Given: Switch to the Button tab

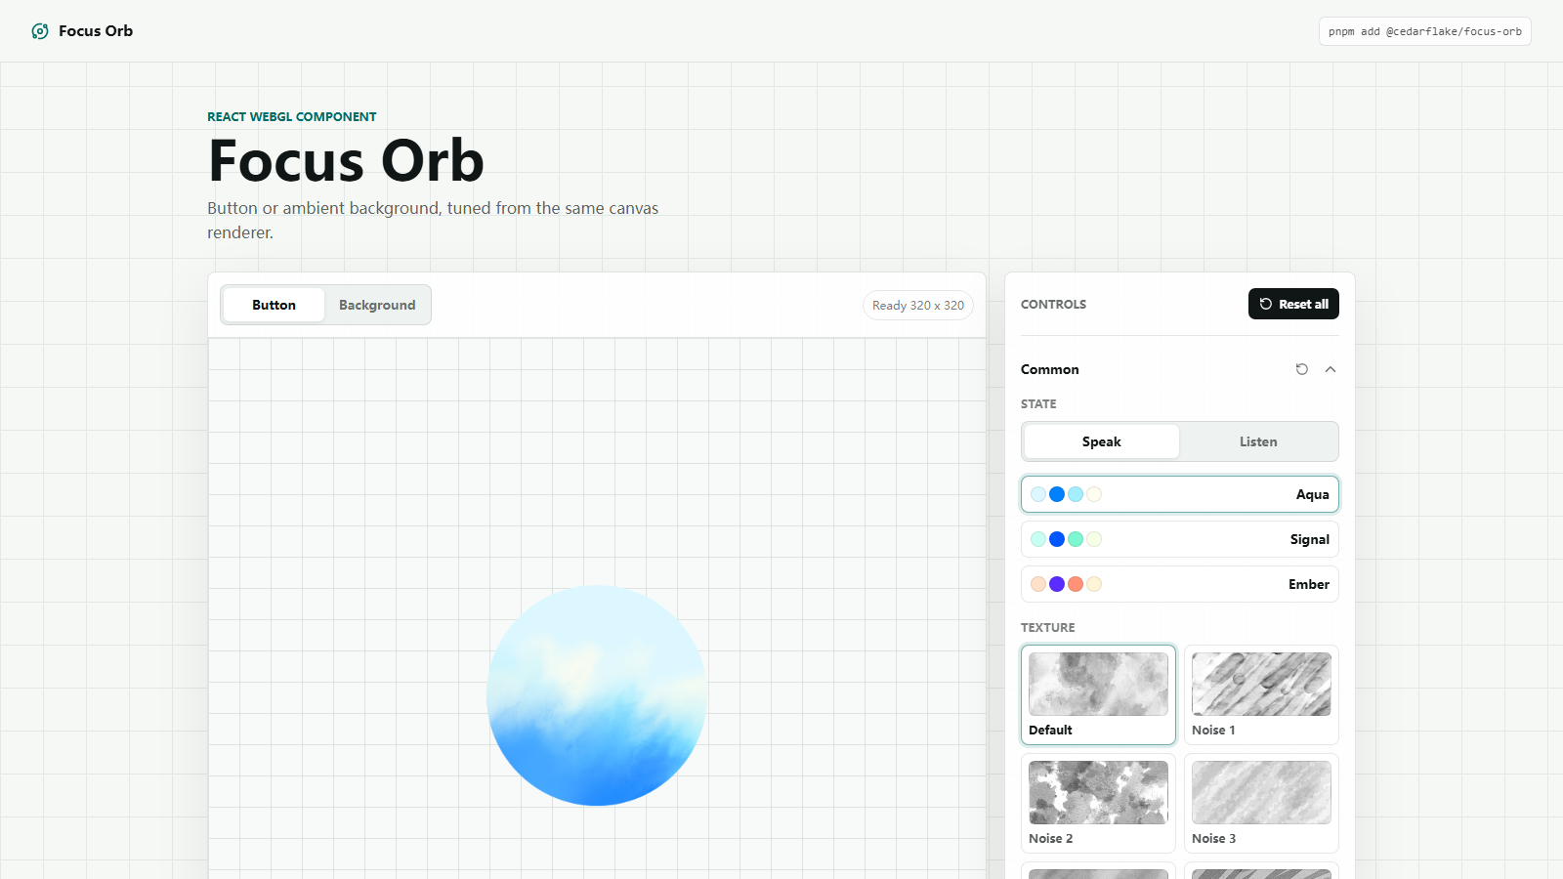Looking at the screenshot, I should (x=274, y=305).
